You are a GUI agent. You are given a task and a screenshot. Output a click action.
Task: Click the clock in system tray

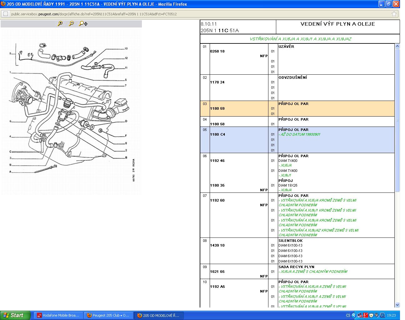click(x=391, y=315)
